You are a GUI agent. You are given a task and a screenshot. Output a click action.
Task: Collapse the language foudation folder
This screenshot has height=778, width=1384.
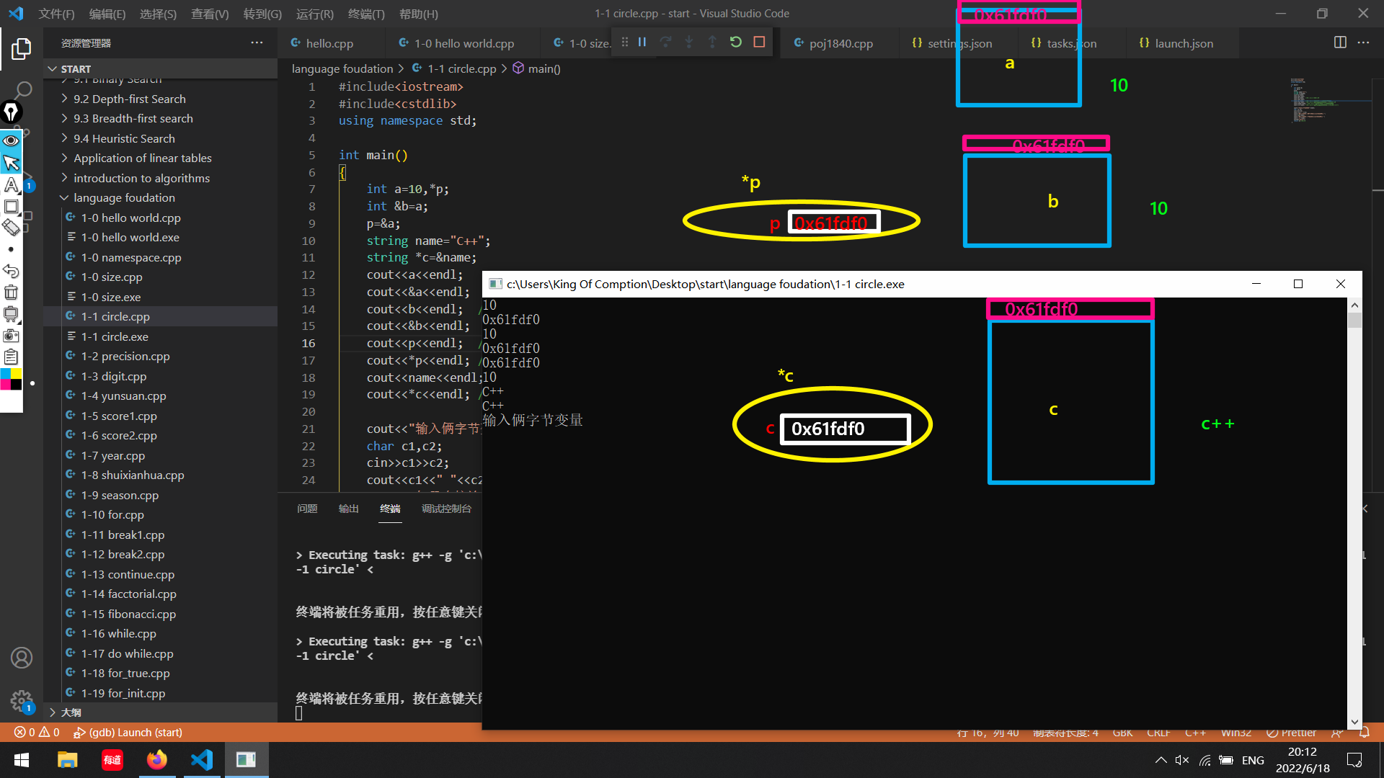click(x=124, y=197)
